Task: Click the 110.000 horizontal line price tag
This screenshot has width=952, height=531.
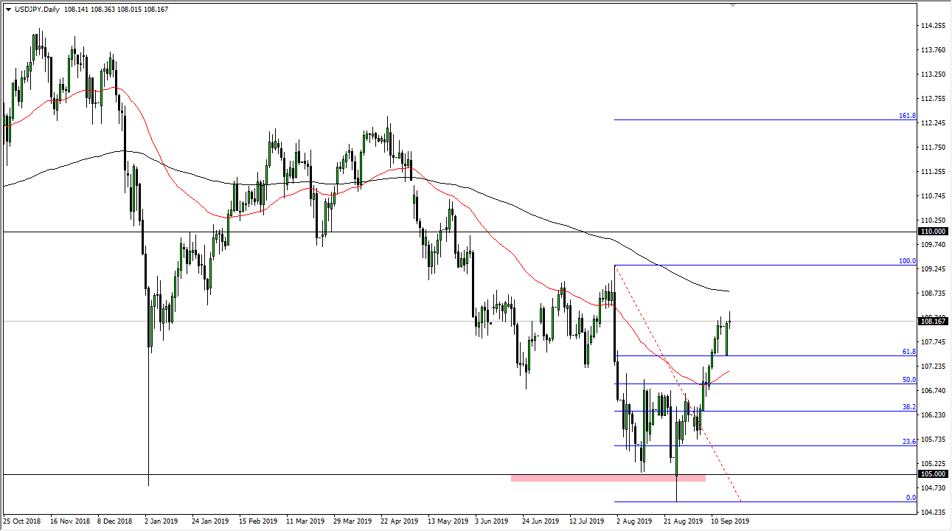Action: point(934,232)
